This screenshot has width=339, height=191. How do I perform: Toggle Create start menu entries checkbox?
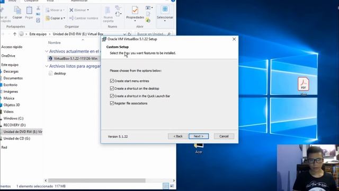(x=112, y=81)
